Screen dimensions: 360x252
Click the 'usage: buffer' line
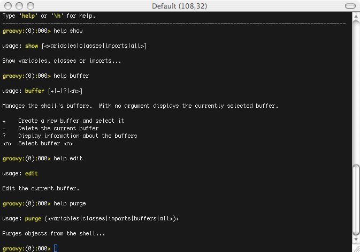tap(43, 91)
